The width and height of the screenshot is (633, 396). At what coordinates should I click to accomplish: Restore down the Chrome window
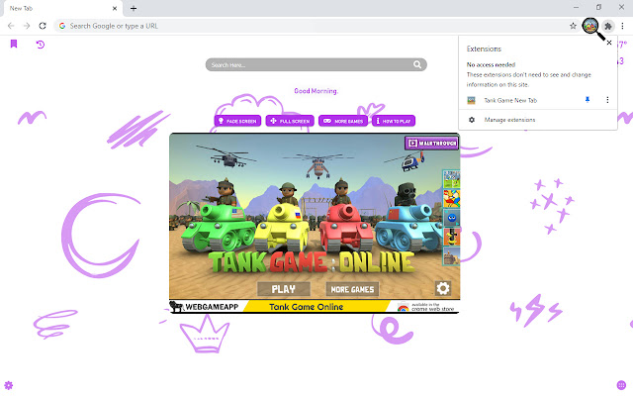pyautogui.click(x=598, y=7)
